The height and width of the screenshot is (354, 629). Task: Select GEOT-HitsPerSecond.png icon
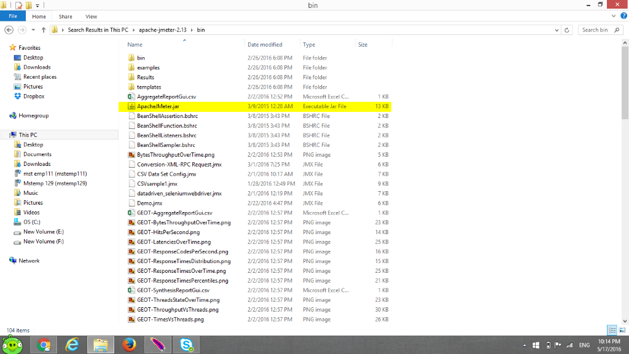point(131,232)
